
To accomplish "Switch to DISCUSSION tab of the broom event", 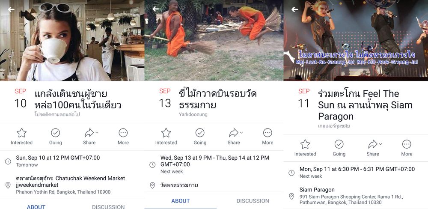I will click(x=253, y=201).
